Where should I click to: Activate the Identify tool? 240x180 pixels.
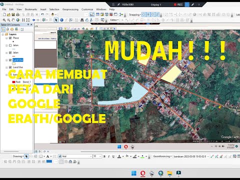pyautogui.click(x=61, y=20)
